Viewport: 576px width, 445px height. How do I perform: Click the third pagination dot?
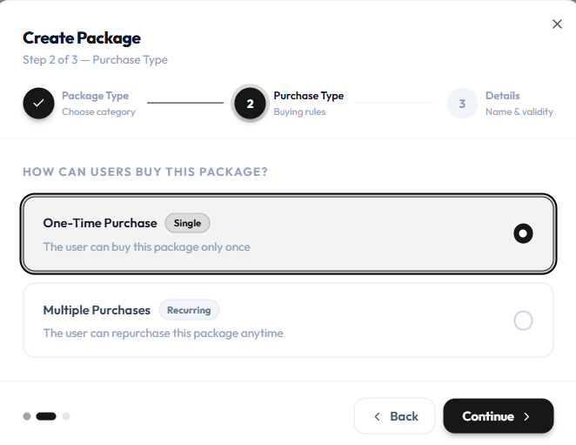coord(66,416)
